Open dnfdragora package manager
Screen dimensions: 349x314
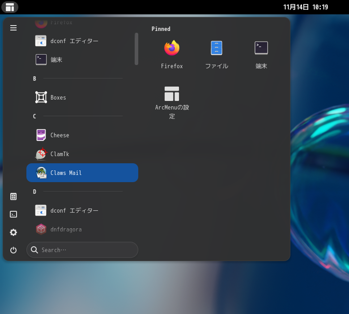pyautogui.click(x=82, y=229)
